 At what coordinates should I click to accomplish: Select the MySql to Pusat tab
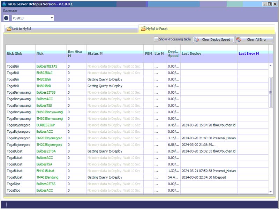(x=157, y=29)
